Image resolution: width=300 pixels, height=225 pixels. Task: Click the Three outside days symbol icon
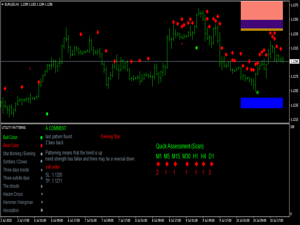[x=42, y=178]
